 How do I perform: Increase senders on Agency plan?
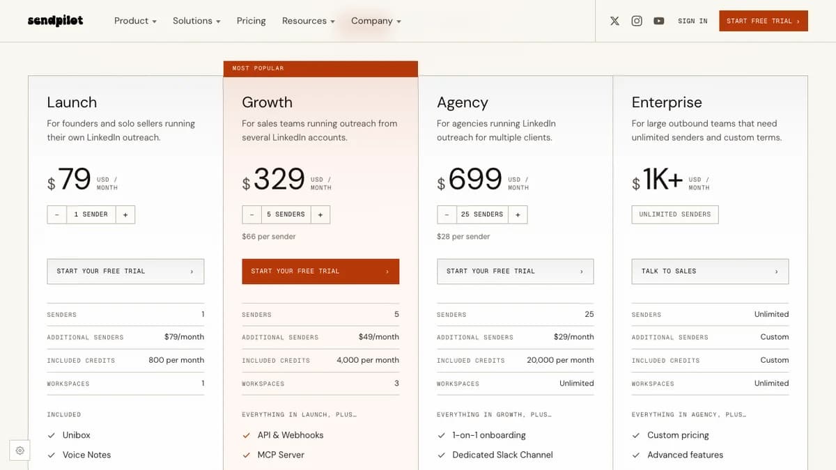tap(518, 214)
